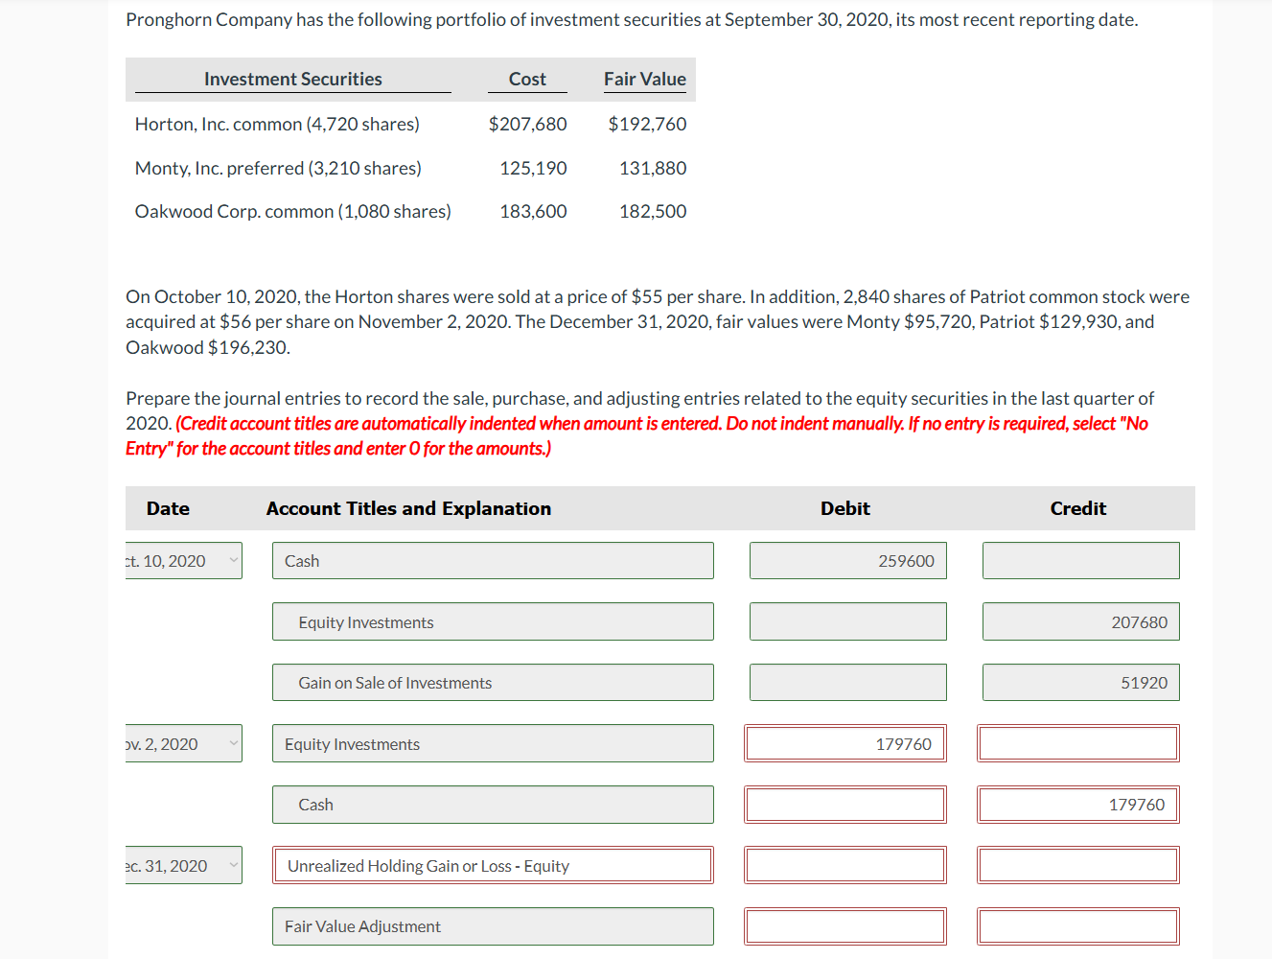The image size is (1272, 959).
Task: Select the Cash account title field for Oct. 10
Action: (x=493, y=561)
